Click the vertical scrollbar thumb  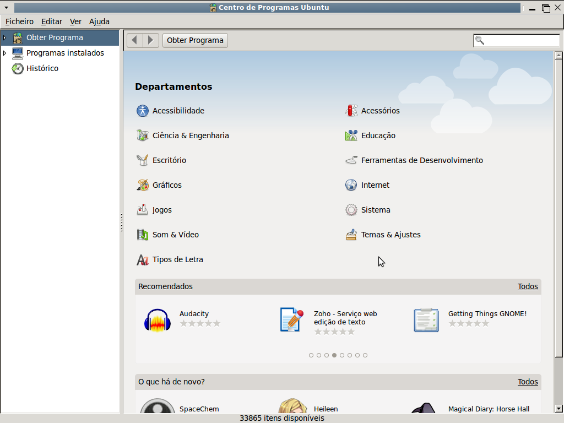pyautogui.click(x=558, y=209)
